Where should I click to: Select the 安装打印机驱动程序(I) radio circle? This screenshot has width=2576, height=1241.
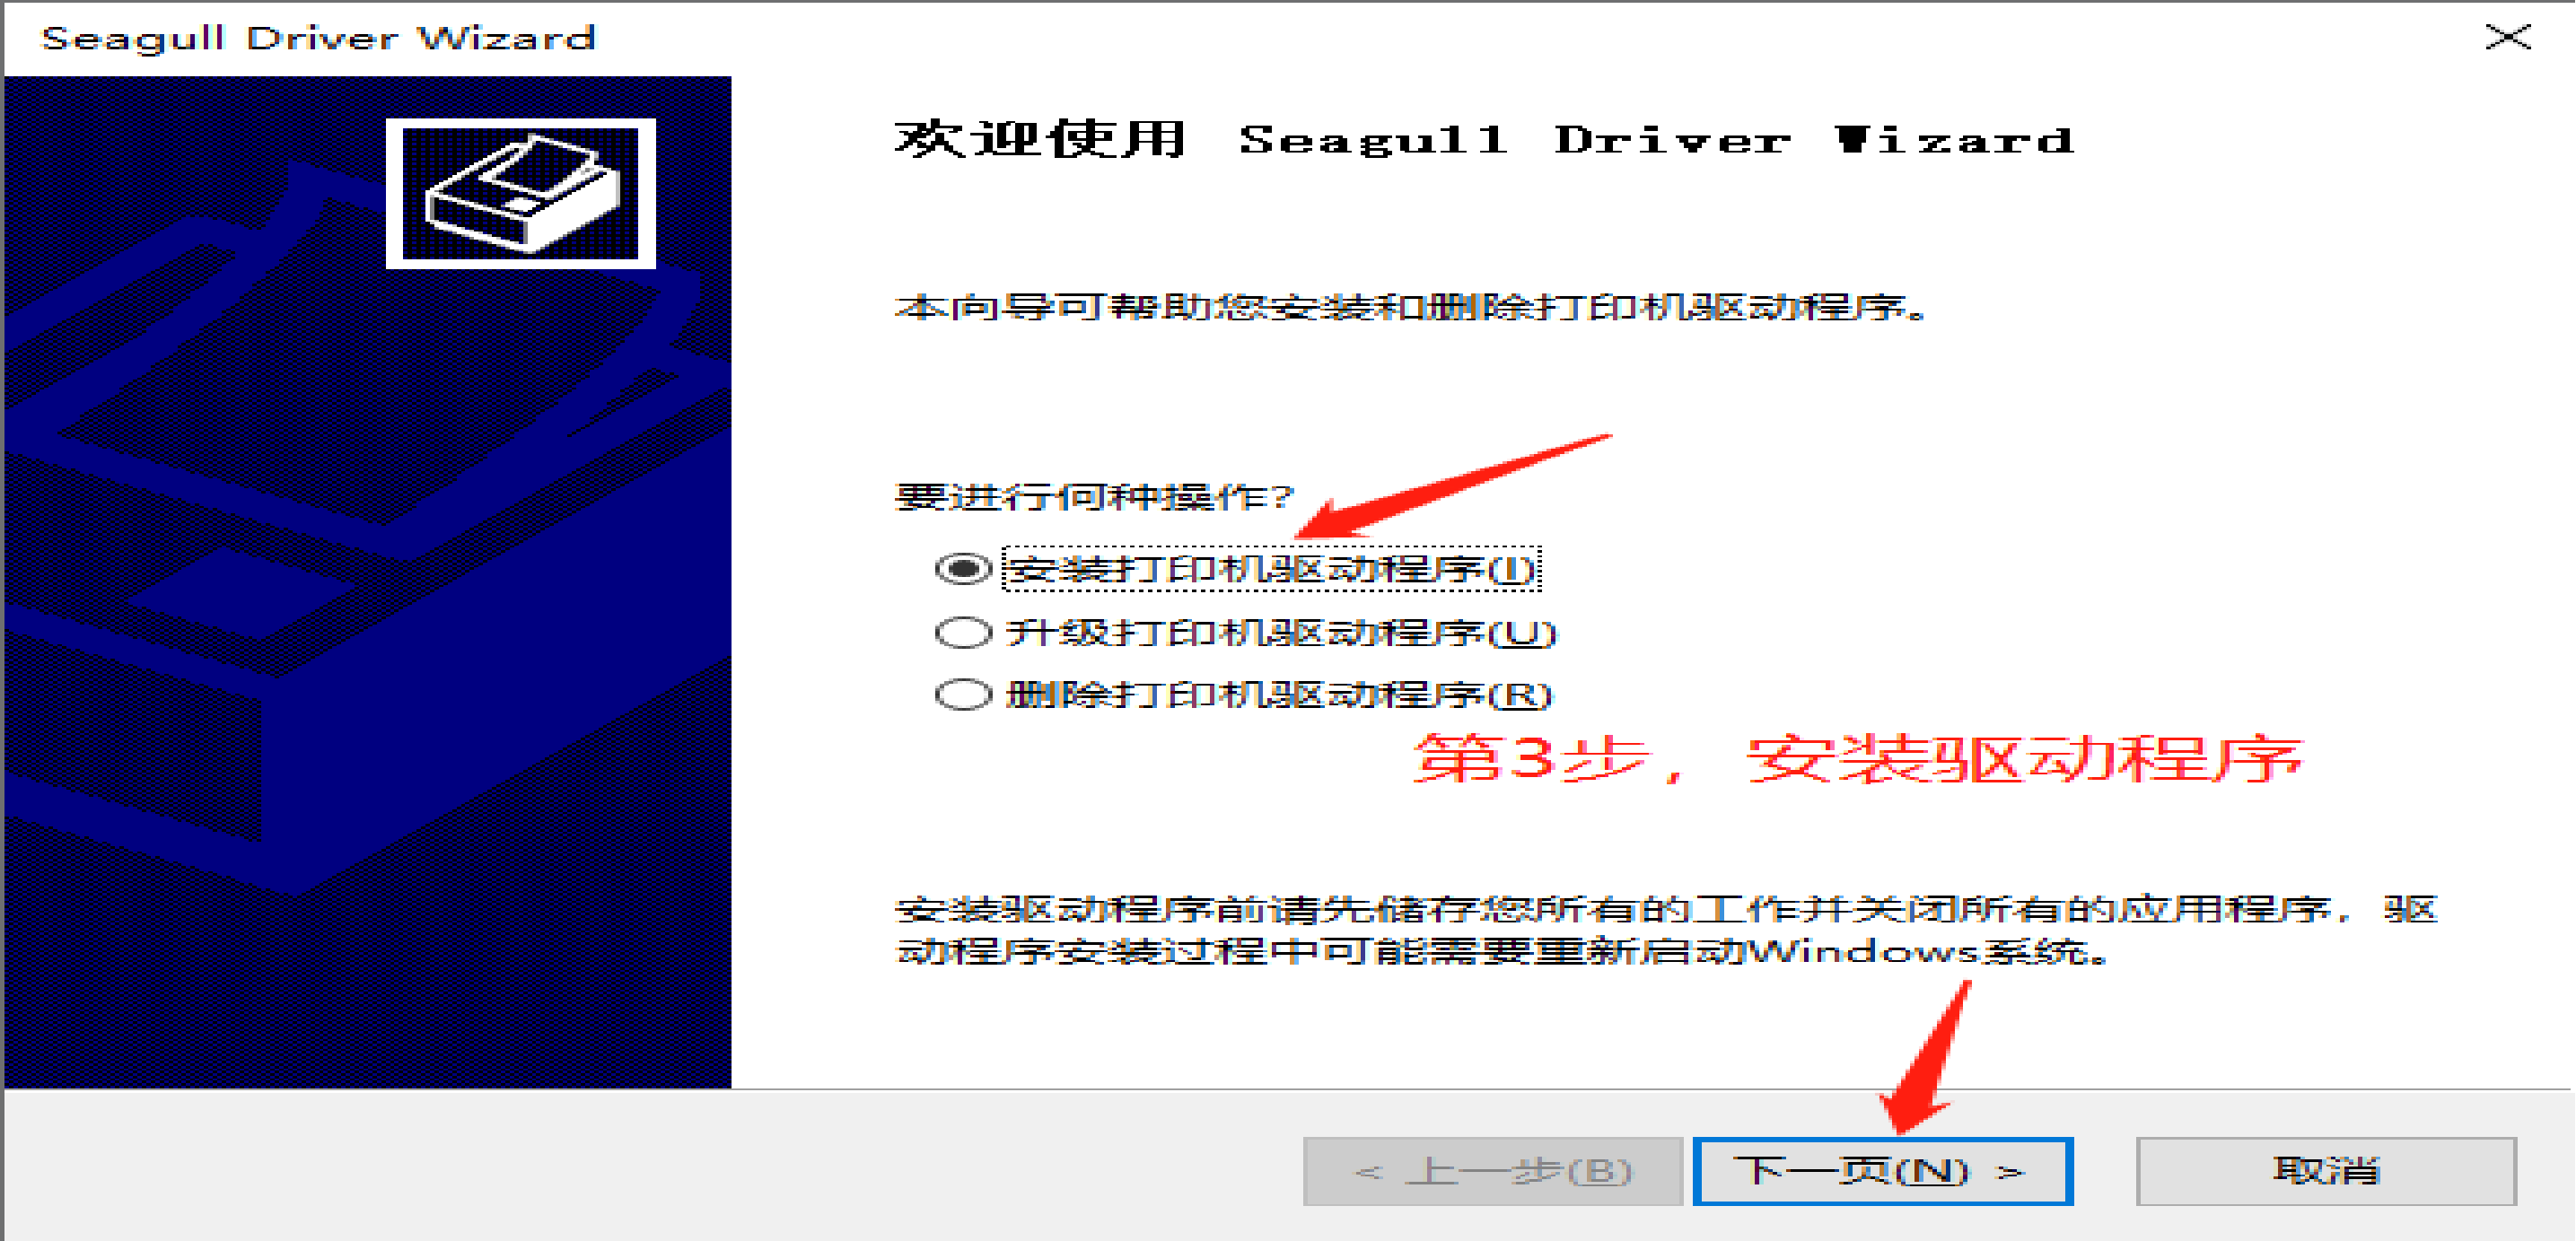coord(962,569)
